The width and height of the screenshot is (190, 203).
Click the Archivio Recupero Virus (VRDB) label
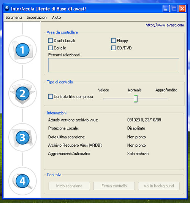tap(75, 145)
